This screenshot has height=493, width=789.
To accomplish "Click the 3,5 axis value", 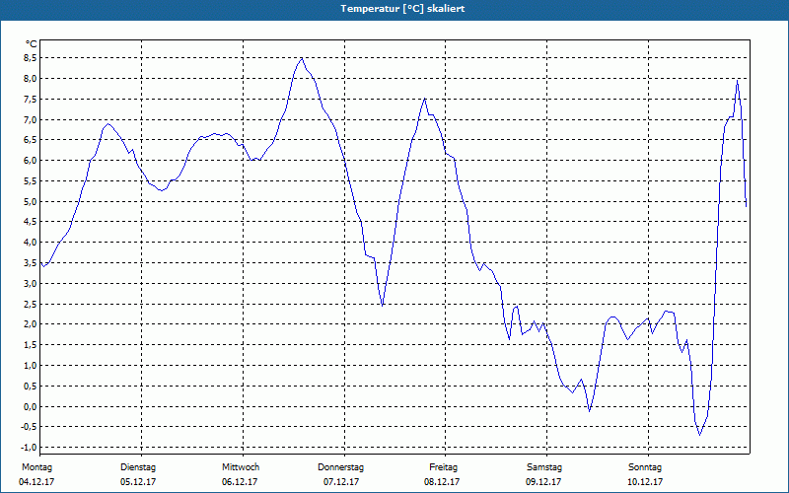I will pos(31,263).
